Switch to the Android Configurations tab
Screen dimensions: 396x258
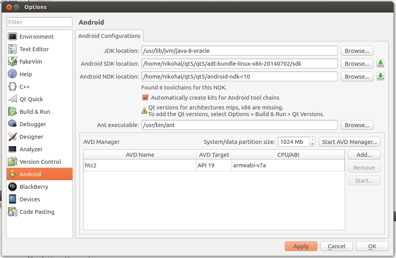click(109, 36)
